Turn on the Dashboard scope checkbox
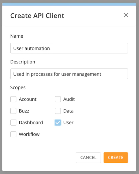This screenshot has width=139, height=174. pos(13,123)
